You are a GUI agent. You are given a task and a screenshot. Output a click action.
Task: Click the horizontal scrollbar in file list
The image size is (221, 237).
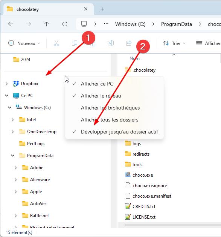tap(173, 225)
